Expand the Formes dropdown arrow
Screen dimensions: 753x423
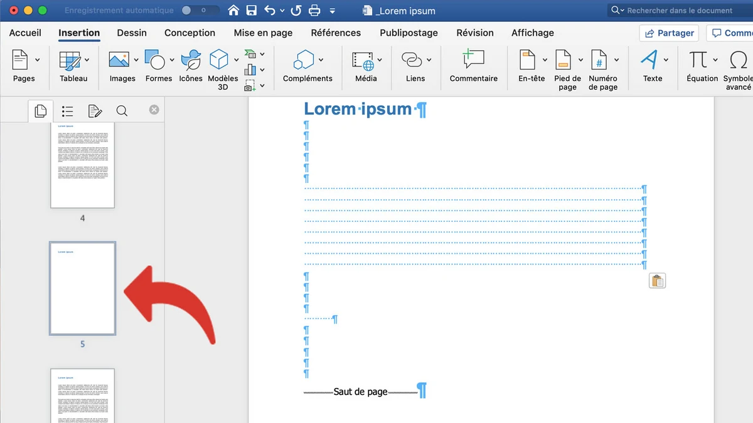point(172,60)
